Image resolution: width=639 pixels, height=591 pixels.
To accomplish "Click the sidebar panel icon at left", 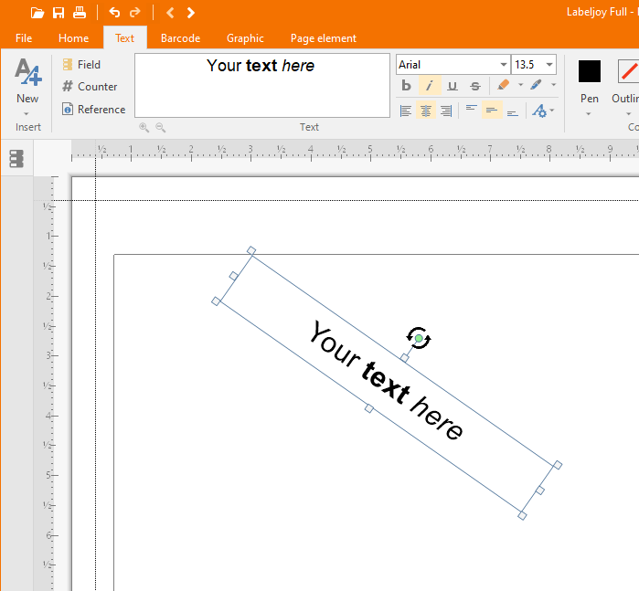I will click(x=16, y=159).
